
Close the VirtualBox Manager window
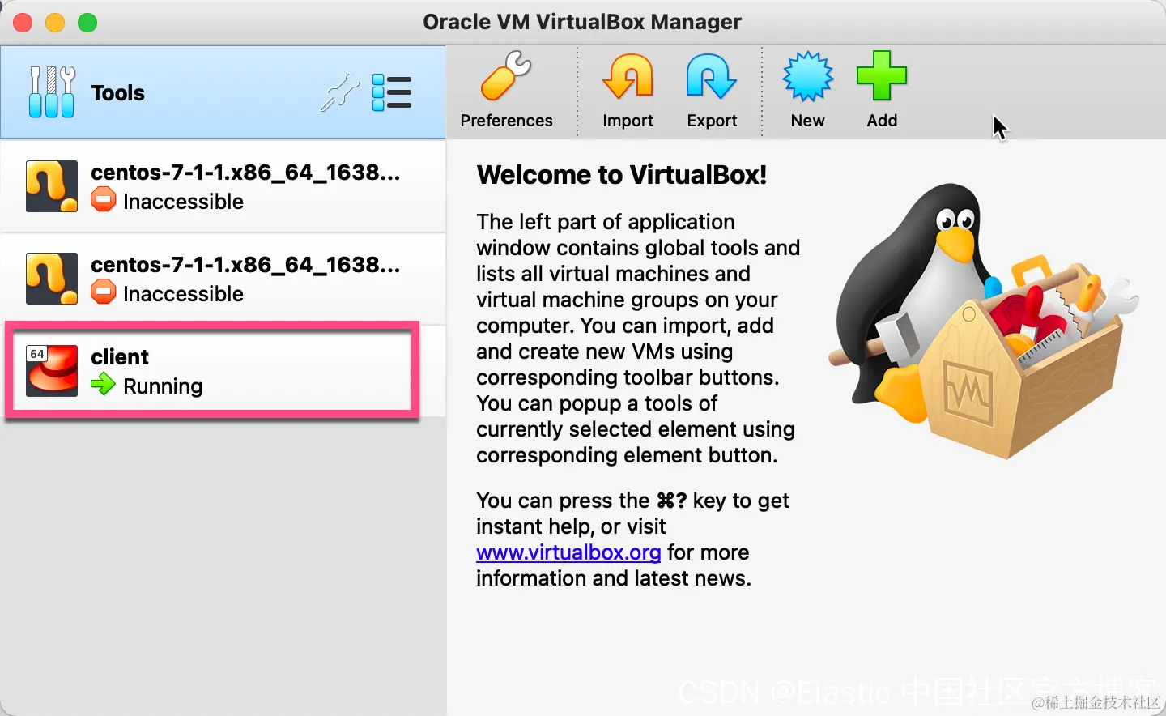pyautogui.click(x=23, y=23)
